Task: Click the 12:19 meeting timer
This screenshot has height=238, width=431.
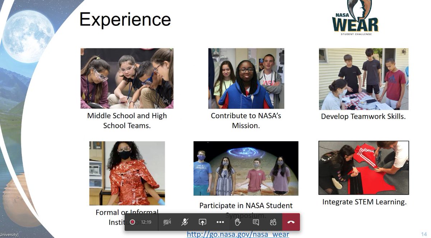Action: click(x=146, y=222)
